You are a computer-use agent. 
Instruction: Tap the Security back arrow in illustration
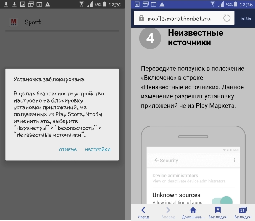click(156, 160)
